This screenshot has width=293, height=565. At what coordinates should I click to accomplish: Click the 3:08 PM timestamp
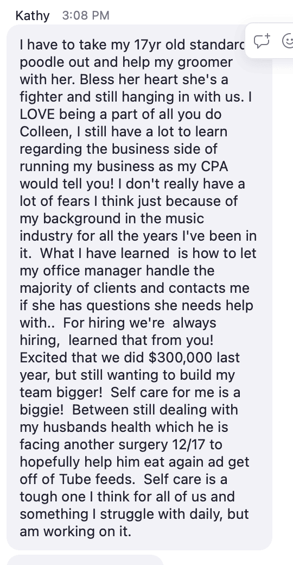point(86,16)
